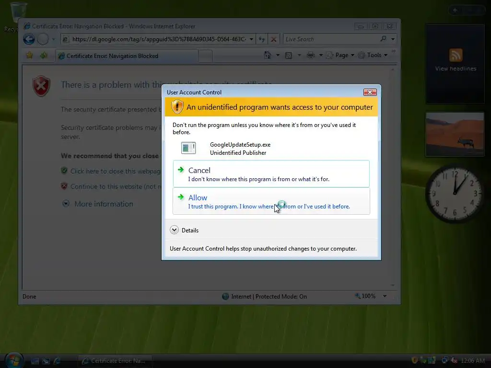
Task: Click the 100% zoom level button
Action: [365, 296]
